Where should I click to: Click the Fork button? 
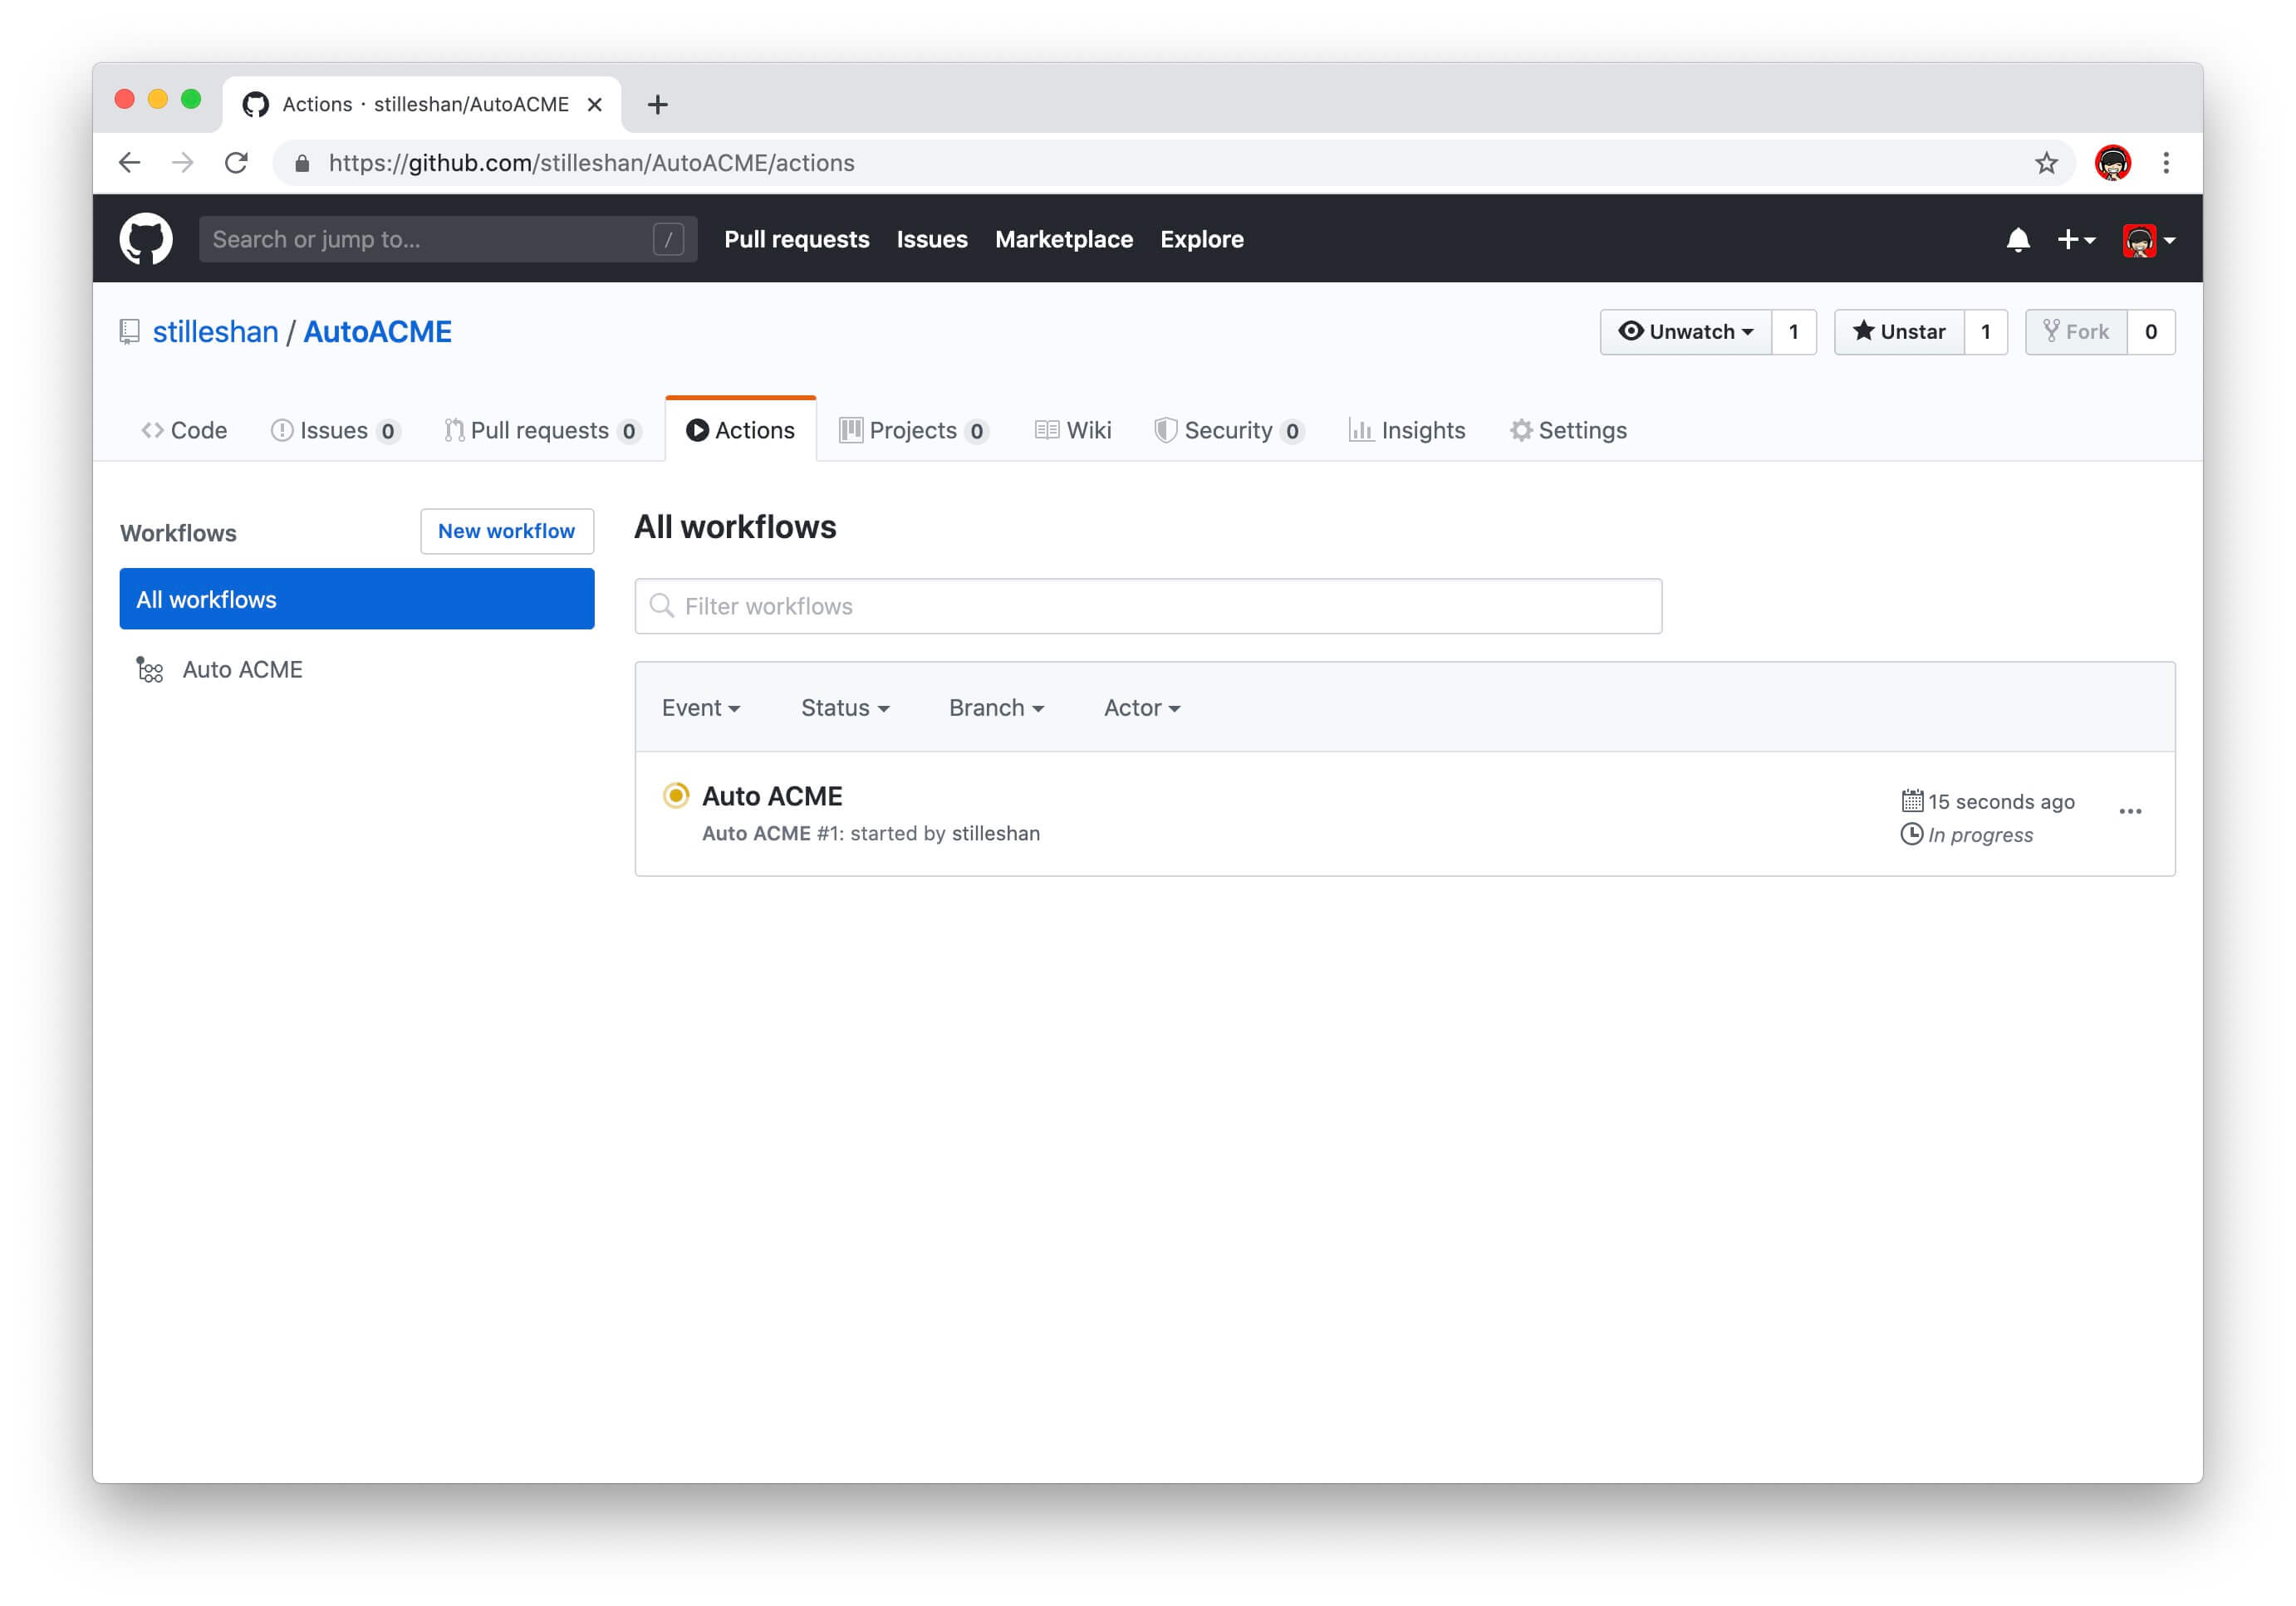pos(2076,332)
